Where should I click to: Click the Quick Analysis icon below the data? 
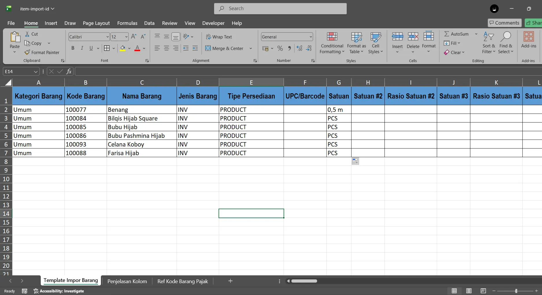click(x=355, y=161)
